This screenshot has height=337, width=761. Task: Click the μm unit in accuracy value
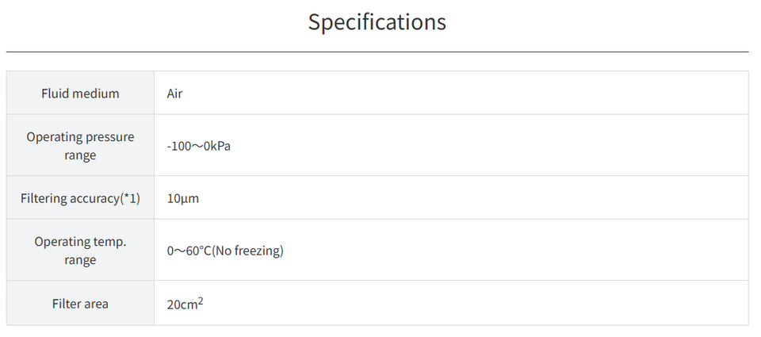[191, 198]
